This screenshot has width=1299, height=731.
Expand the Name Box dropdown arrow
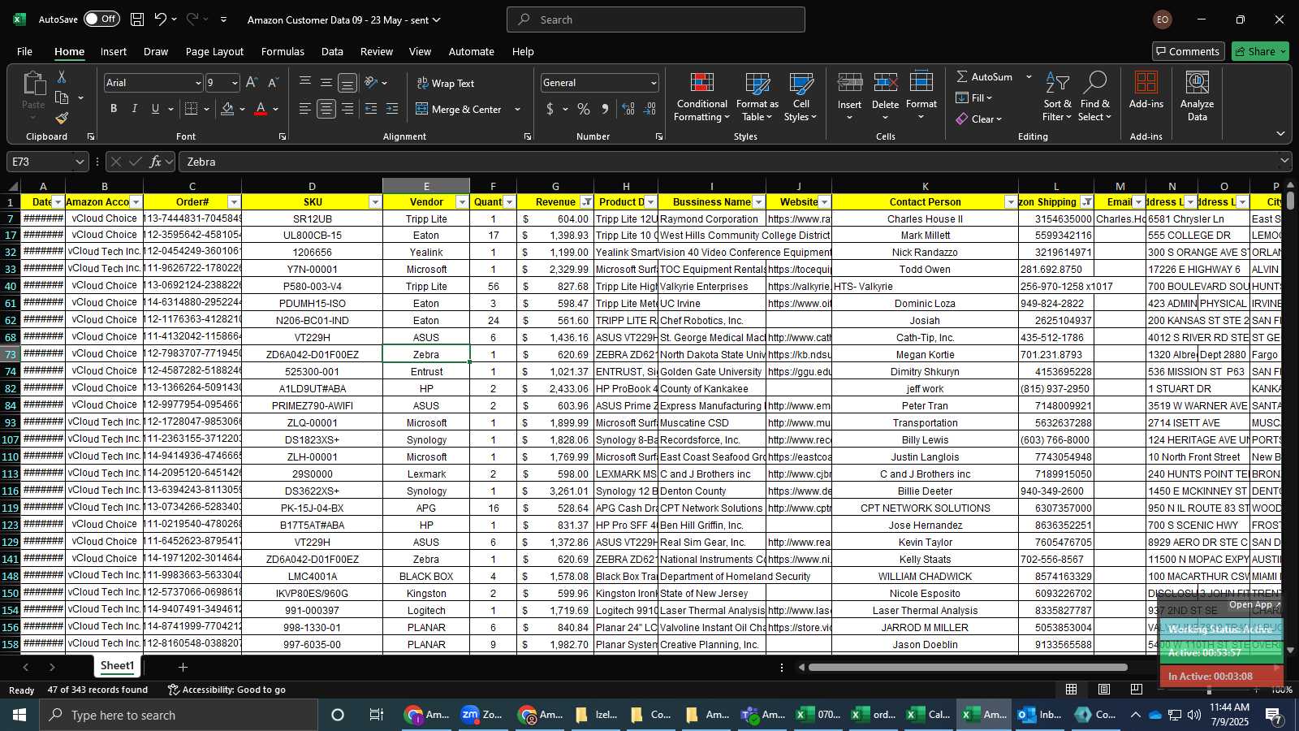coord(79,162)
